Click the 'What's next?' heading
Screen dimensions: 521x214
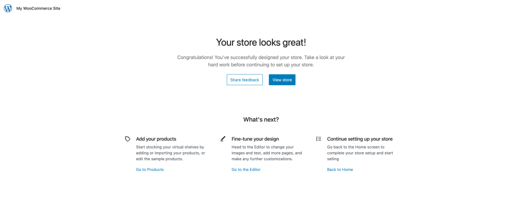[261, 119]
